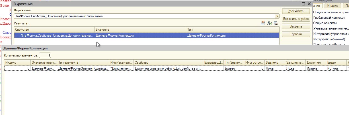The image size is (349, 115).
Task: Click the ТипЗначения column header
Action: 234,62
